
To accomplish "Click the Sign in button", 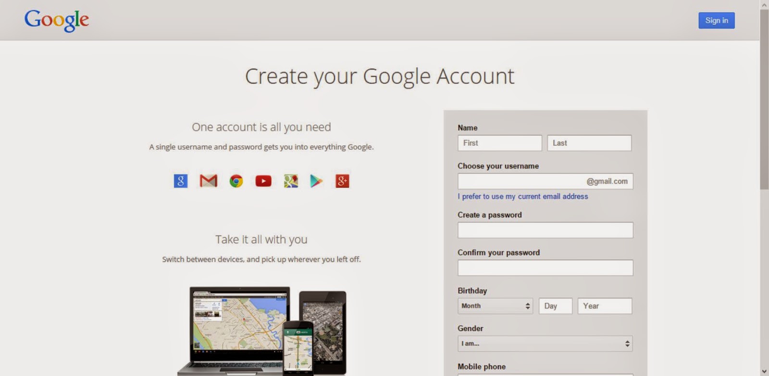I will pyautogui.click(x=717, y=20).
